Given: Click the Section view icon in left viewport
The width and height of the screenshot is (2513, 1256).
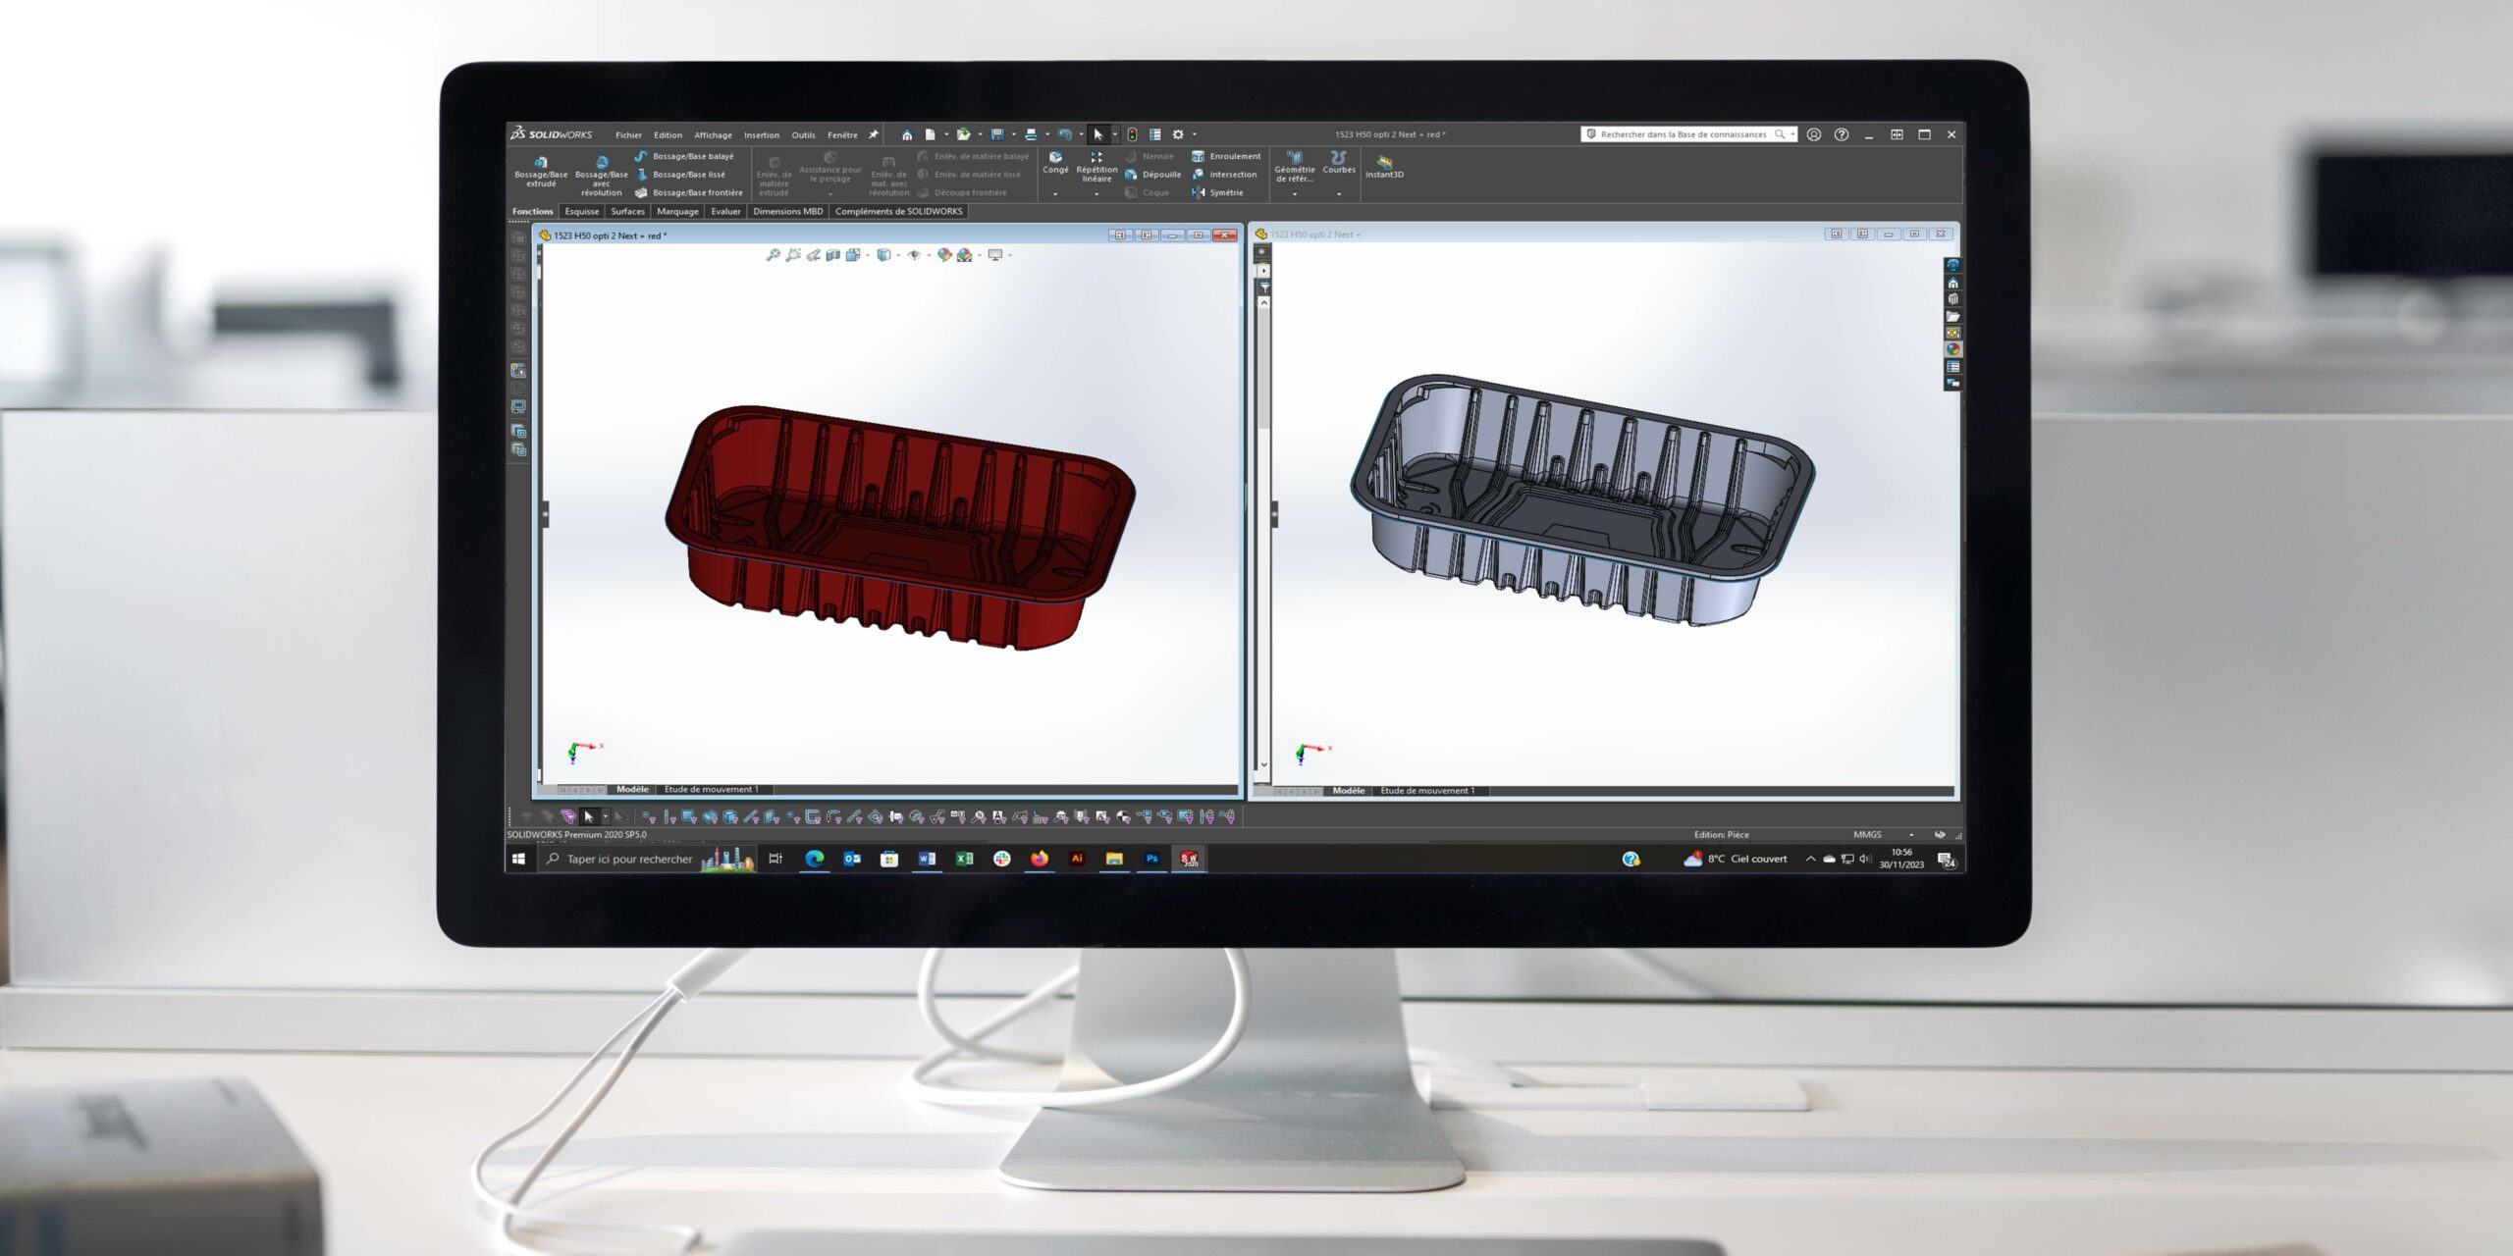Looking at the screenshot, I should 833,255.
